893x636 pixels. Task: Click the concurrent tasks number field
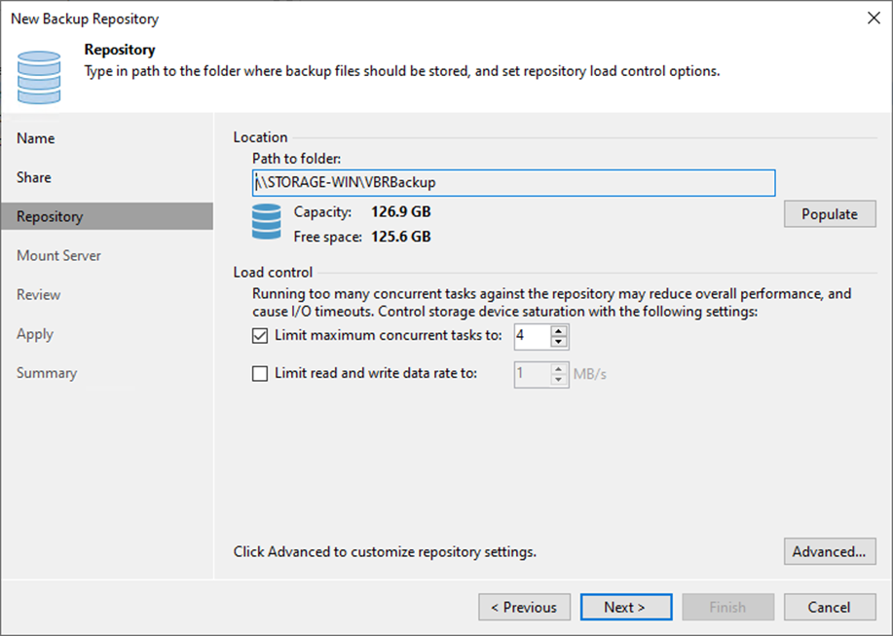[531, 336]
